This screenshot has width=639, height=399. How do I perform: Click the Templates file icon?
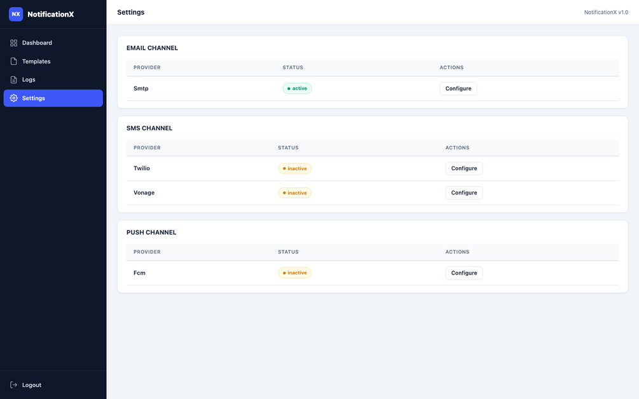click(x=13, y=61)
